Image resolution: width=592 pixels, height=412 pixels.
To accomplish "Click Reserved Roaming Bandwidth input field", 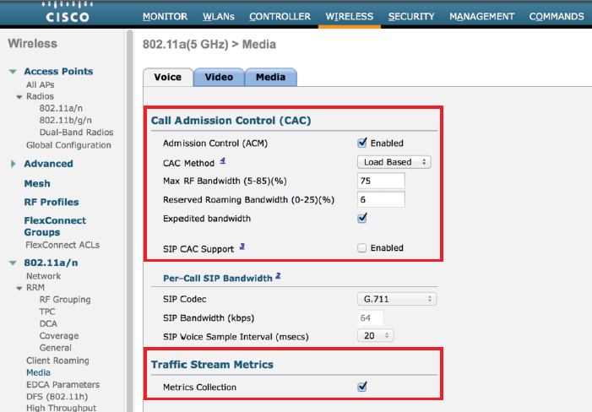I will tap(380, 199).
